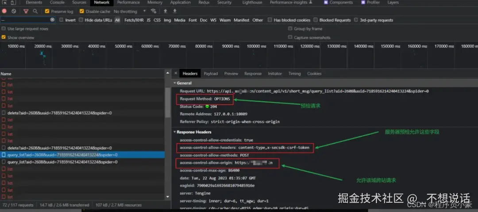Enable Capture screenshots
The height and width of the screenshot is (212, 478).
[x=290, y=38]
